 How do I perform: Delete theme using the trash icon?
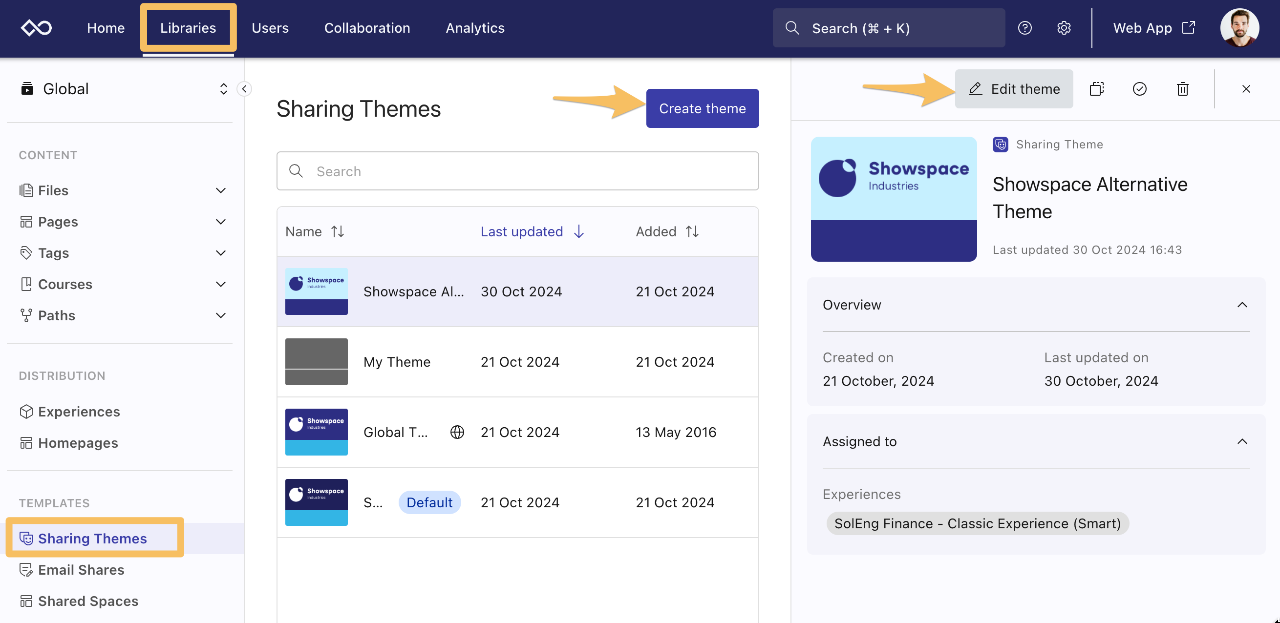tap(1182, 89)
